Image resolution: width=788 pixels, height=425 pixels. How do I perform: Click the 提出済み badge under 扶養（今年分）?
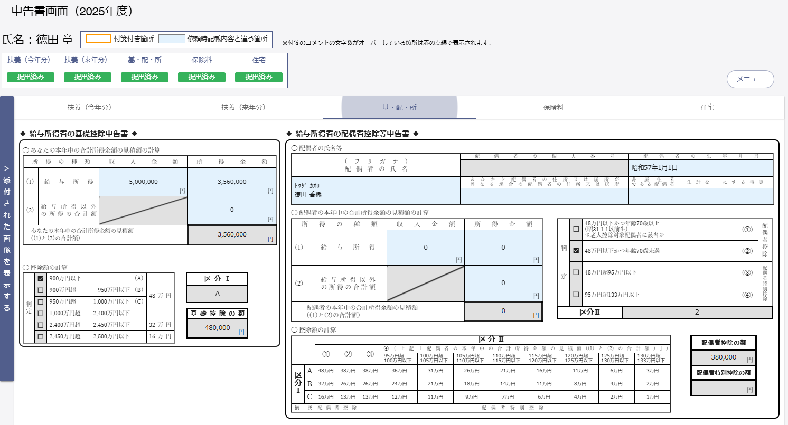pyautogui.click(x=31, y=77)
